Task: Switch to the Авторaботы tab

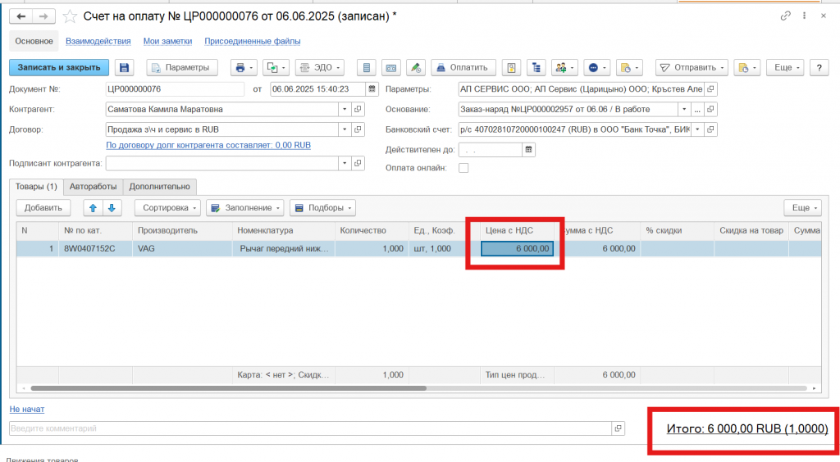Action: [93, 186]
